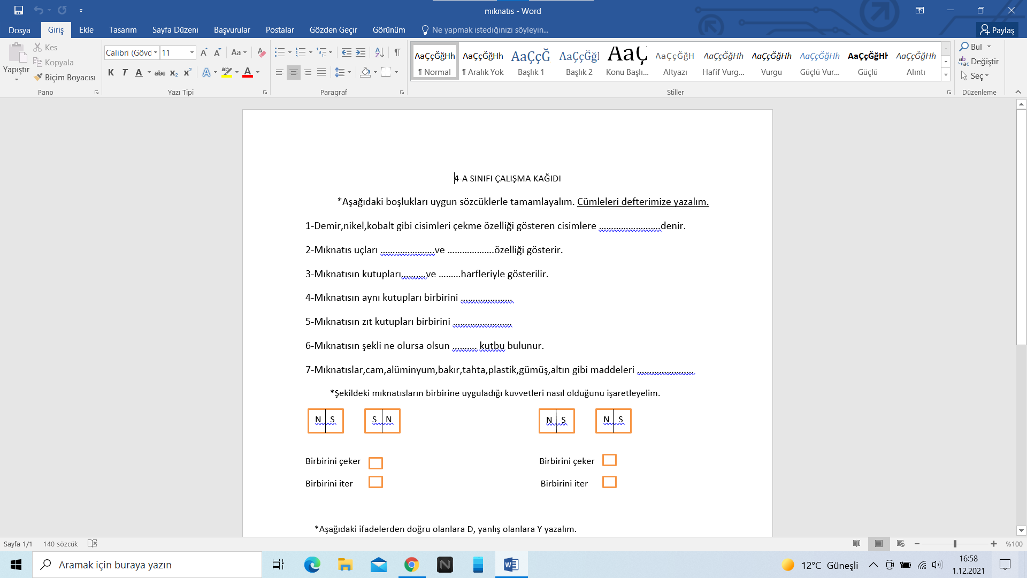Click the vertical scrollbar thumb
The width and height of the screenshot is (1027, 578).
1021,227
